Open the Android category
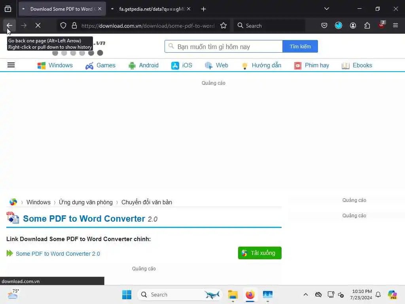 point(143,65)
